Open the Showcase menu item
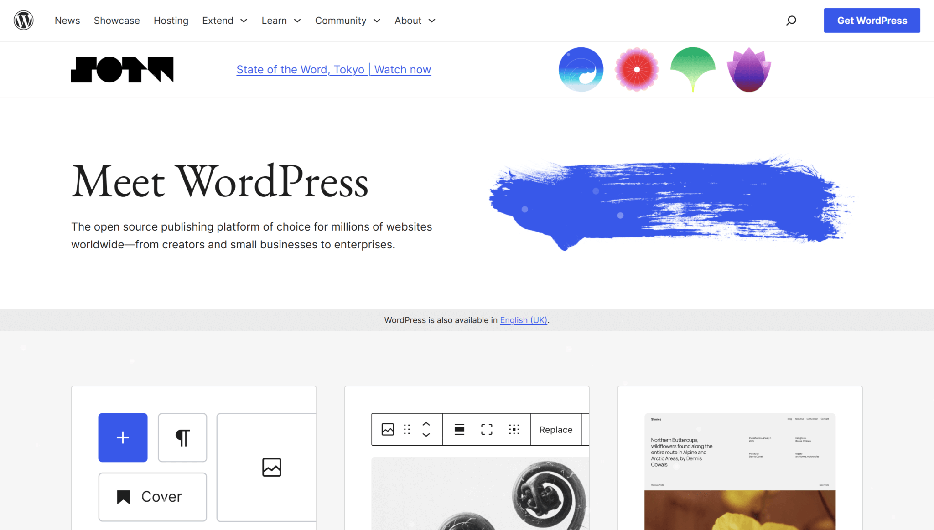 117,21
